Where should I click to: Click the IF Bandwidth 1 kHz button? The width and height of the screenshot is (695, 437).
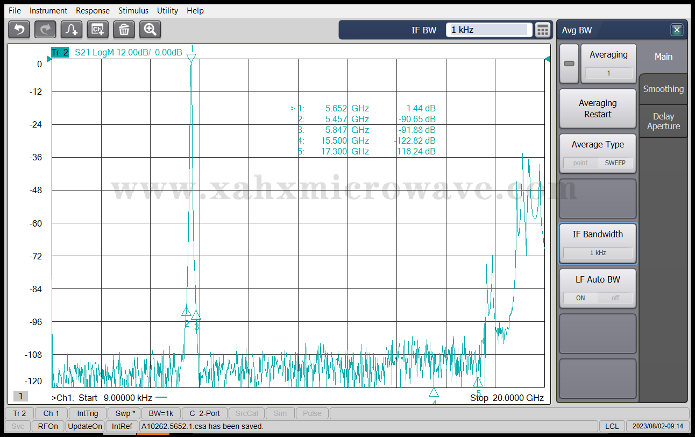[x=598, y=244]
